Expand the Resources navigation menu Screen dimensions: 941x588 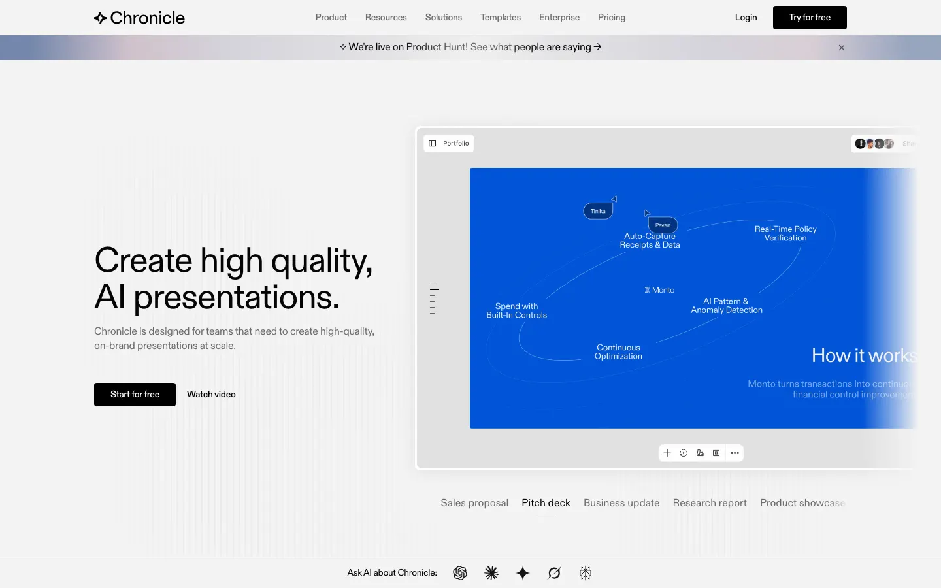386,18
